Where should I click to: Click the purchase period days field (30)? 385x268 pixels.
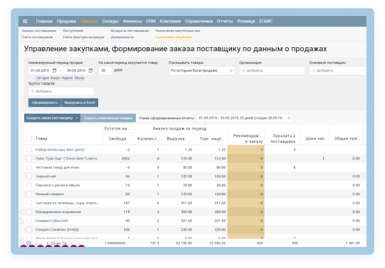pyautogui.click(x=105, y=71)
